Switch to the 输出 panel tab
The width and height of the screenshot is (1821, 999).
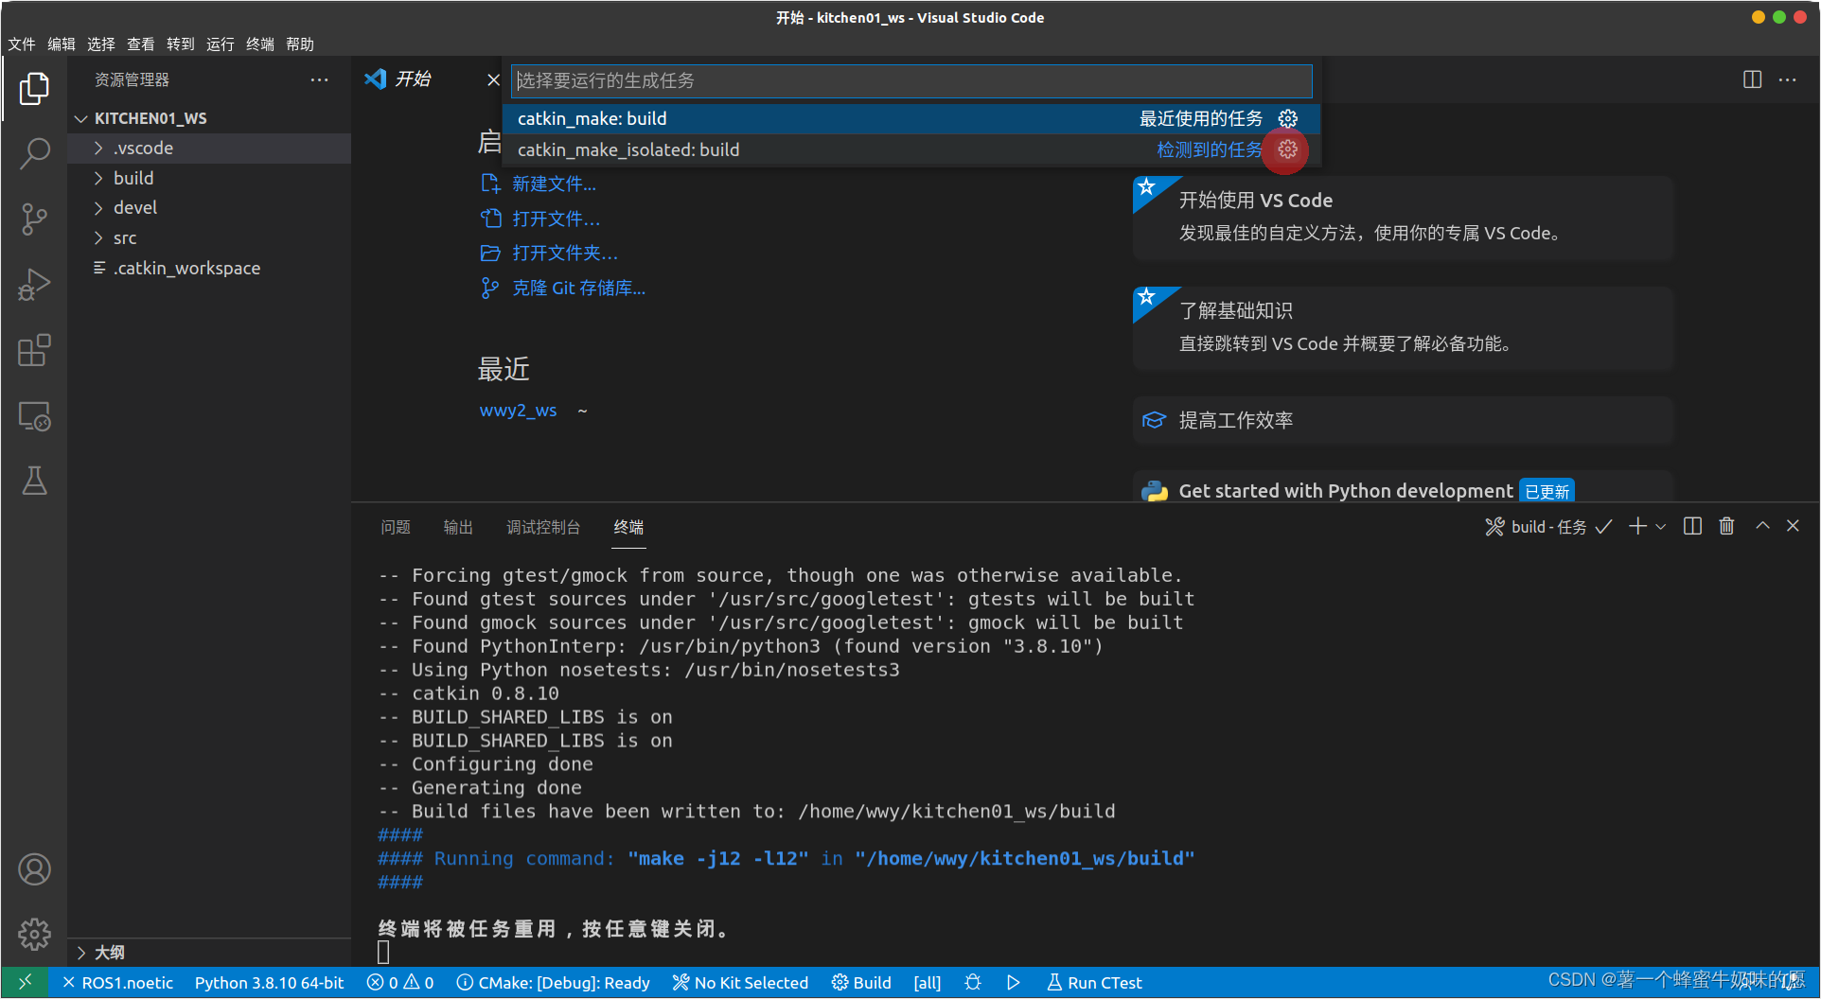[458, 527]
